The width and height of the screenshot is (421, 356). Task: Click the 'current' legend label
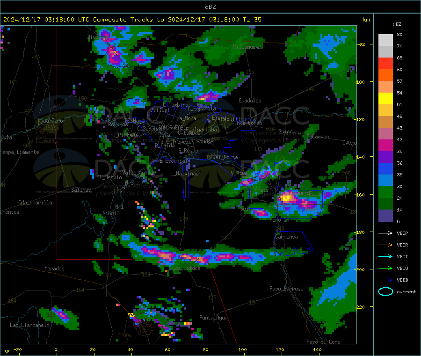(x=406, y=291)
